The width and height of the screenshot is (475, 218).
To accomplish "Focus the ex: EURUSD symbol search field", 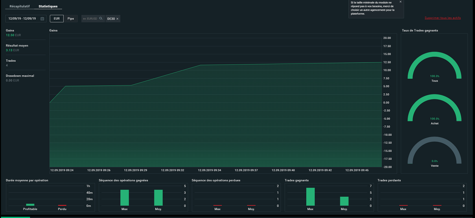I will (x=90, y=19).
